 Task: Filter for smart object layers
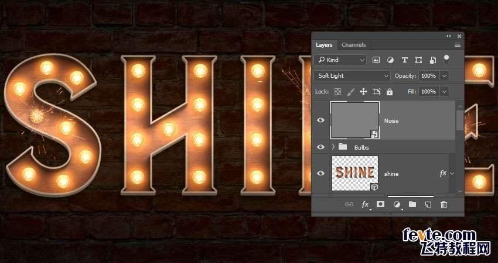point(432,60)
